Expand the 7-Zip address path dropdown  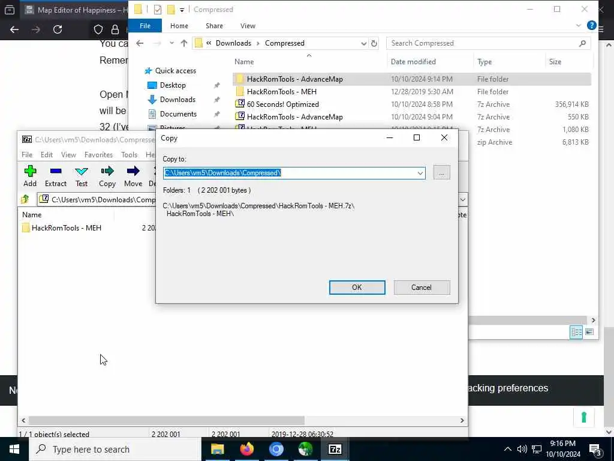click(x=462, y=199)
